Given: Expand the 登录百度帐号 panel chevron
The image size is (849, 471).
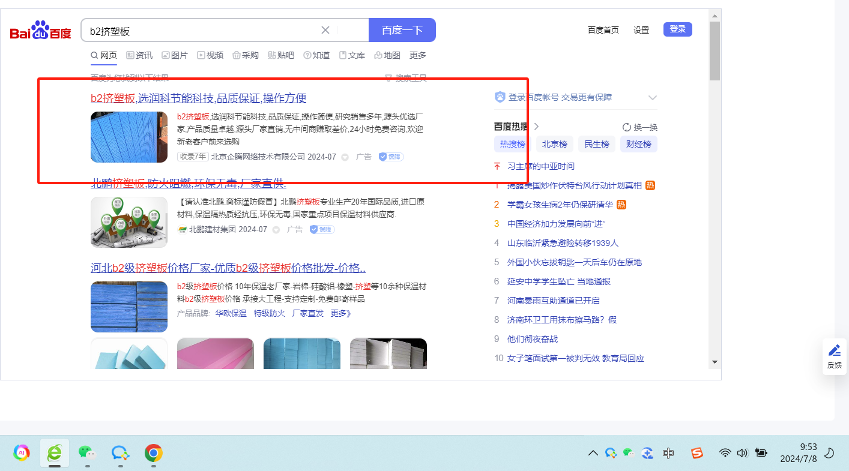Looking at the screenshot, I should tap(653, 98).
